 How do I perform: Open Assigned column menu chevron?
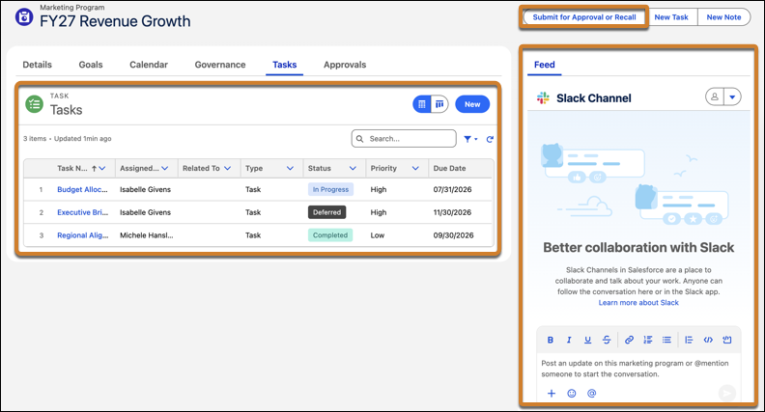tap(165, 168)
